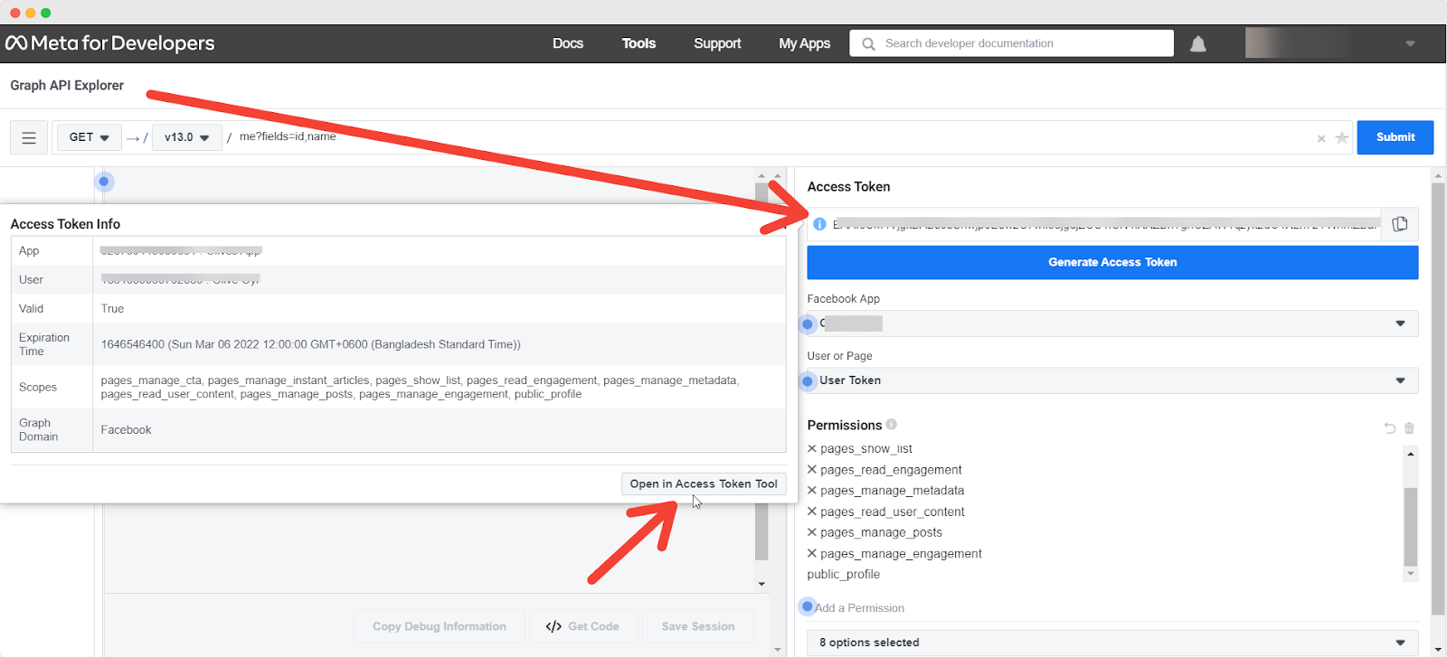The height and width of the screenshot is (657, 1447).
Task: Click the permissions list scroll down arrow
Action: click(1411, 574)
